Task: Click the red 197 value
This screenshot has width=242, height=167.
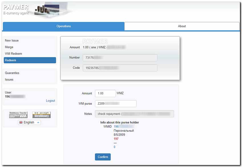Action: 116,139
